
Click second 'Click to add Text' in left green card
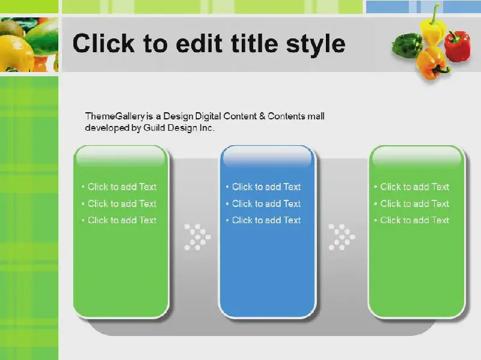[x=122, y=203]
